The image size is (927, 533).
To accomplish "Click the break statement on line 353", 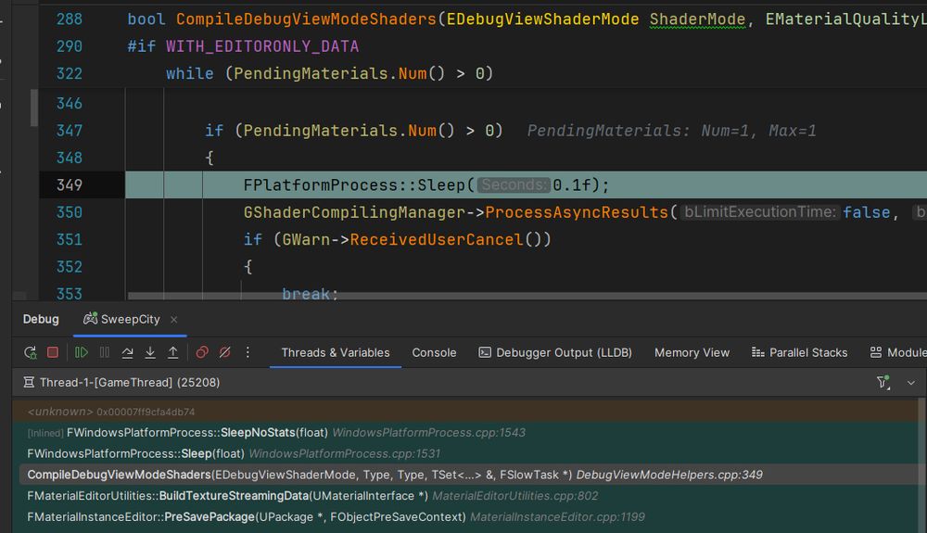I will tap(310, 294).
